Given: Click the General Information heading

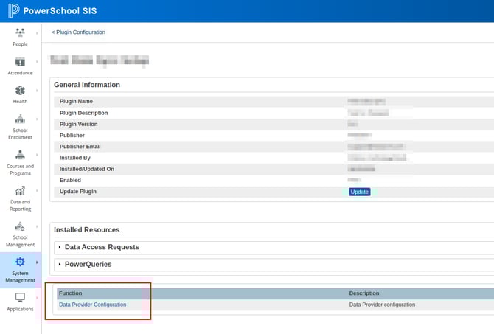Looking at the screenshot, I should [87, 85].
